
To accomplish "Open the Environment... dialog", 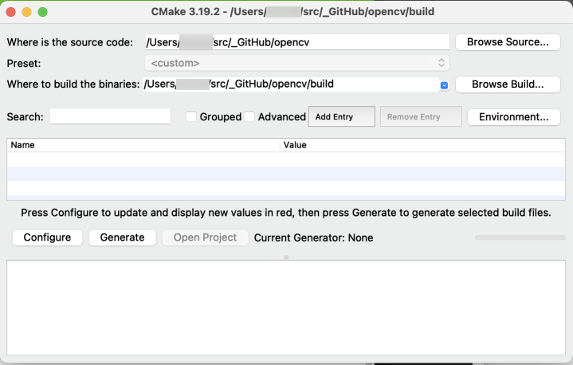I will click(x=514, y=117).
